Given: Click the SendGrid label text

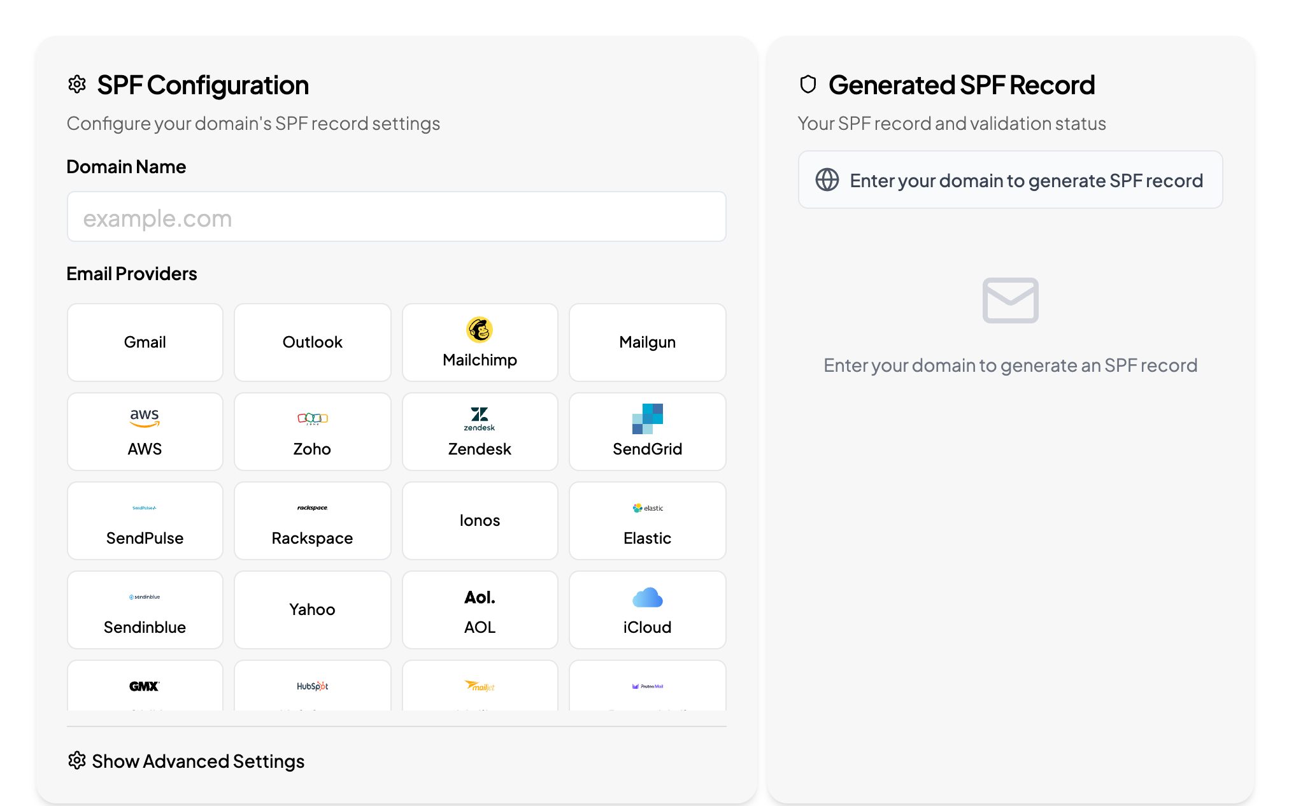Looking at the screenshot, I should click(x=647, y=449).
